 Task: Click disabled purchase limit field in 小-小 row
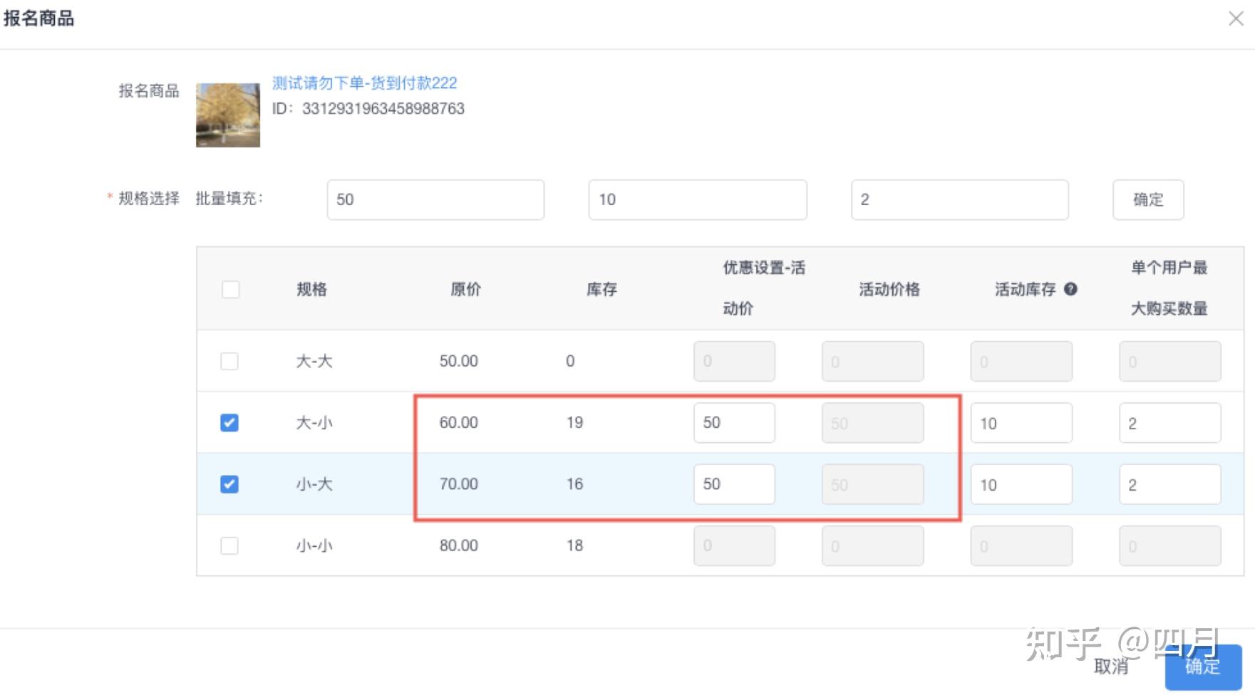(1170, 546)
